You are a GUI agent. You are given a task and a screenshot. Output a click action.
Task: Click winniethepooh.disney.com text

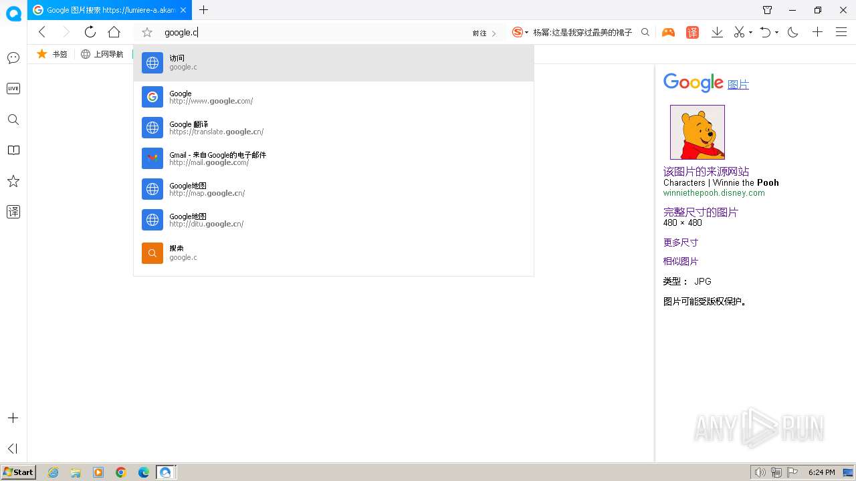(x=714, y=193)
